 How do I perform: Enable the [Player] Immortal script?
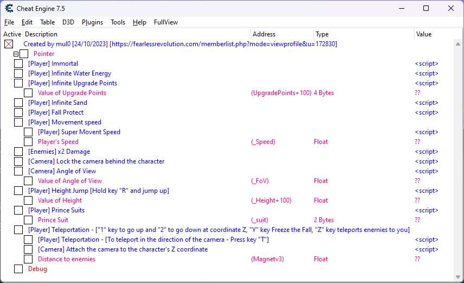18,64
